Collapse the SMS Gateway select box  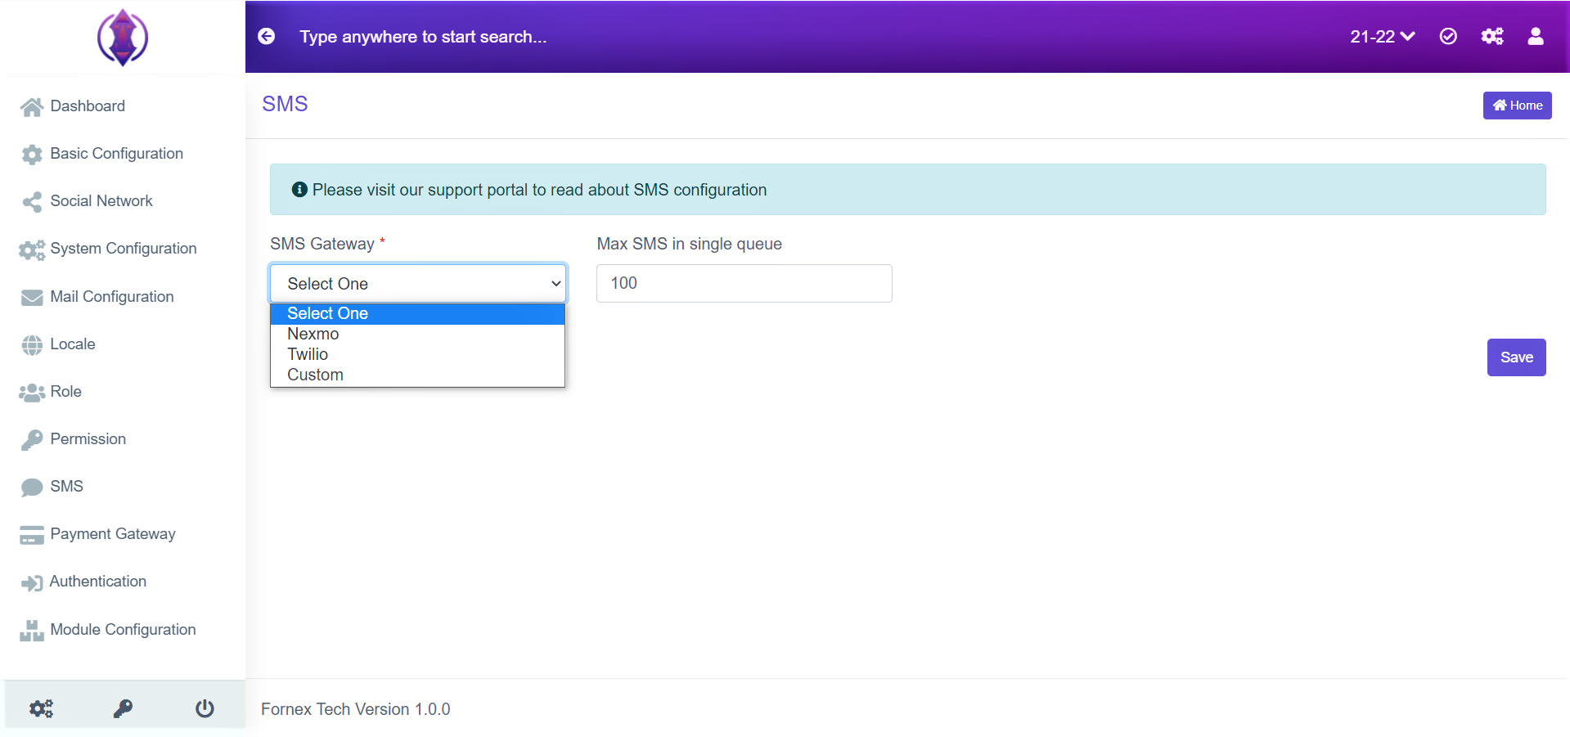(418, 283)
